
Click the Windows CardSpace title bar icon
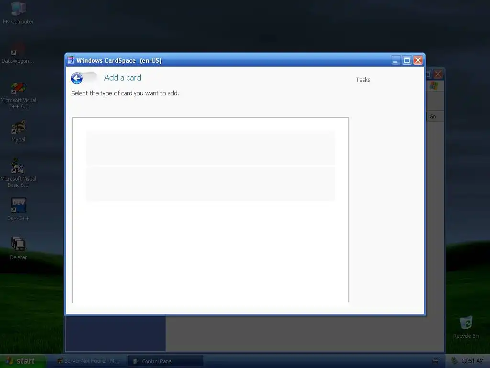[x=71, y=60]
